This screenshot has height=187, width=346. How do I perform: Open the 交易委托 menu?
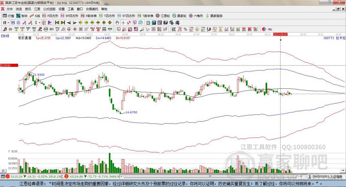click(92, 9)
